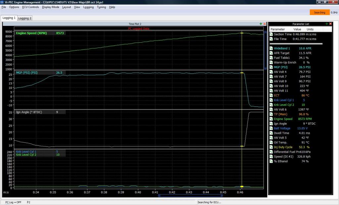This screenshot has height=205, width=339.
Task: Click the % Ethanol graph icon
Action: pos(271,161)
